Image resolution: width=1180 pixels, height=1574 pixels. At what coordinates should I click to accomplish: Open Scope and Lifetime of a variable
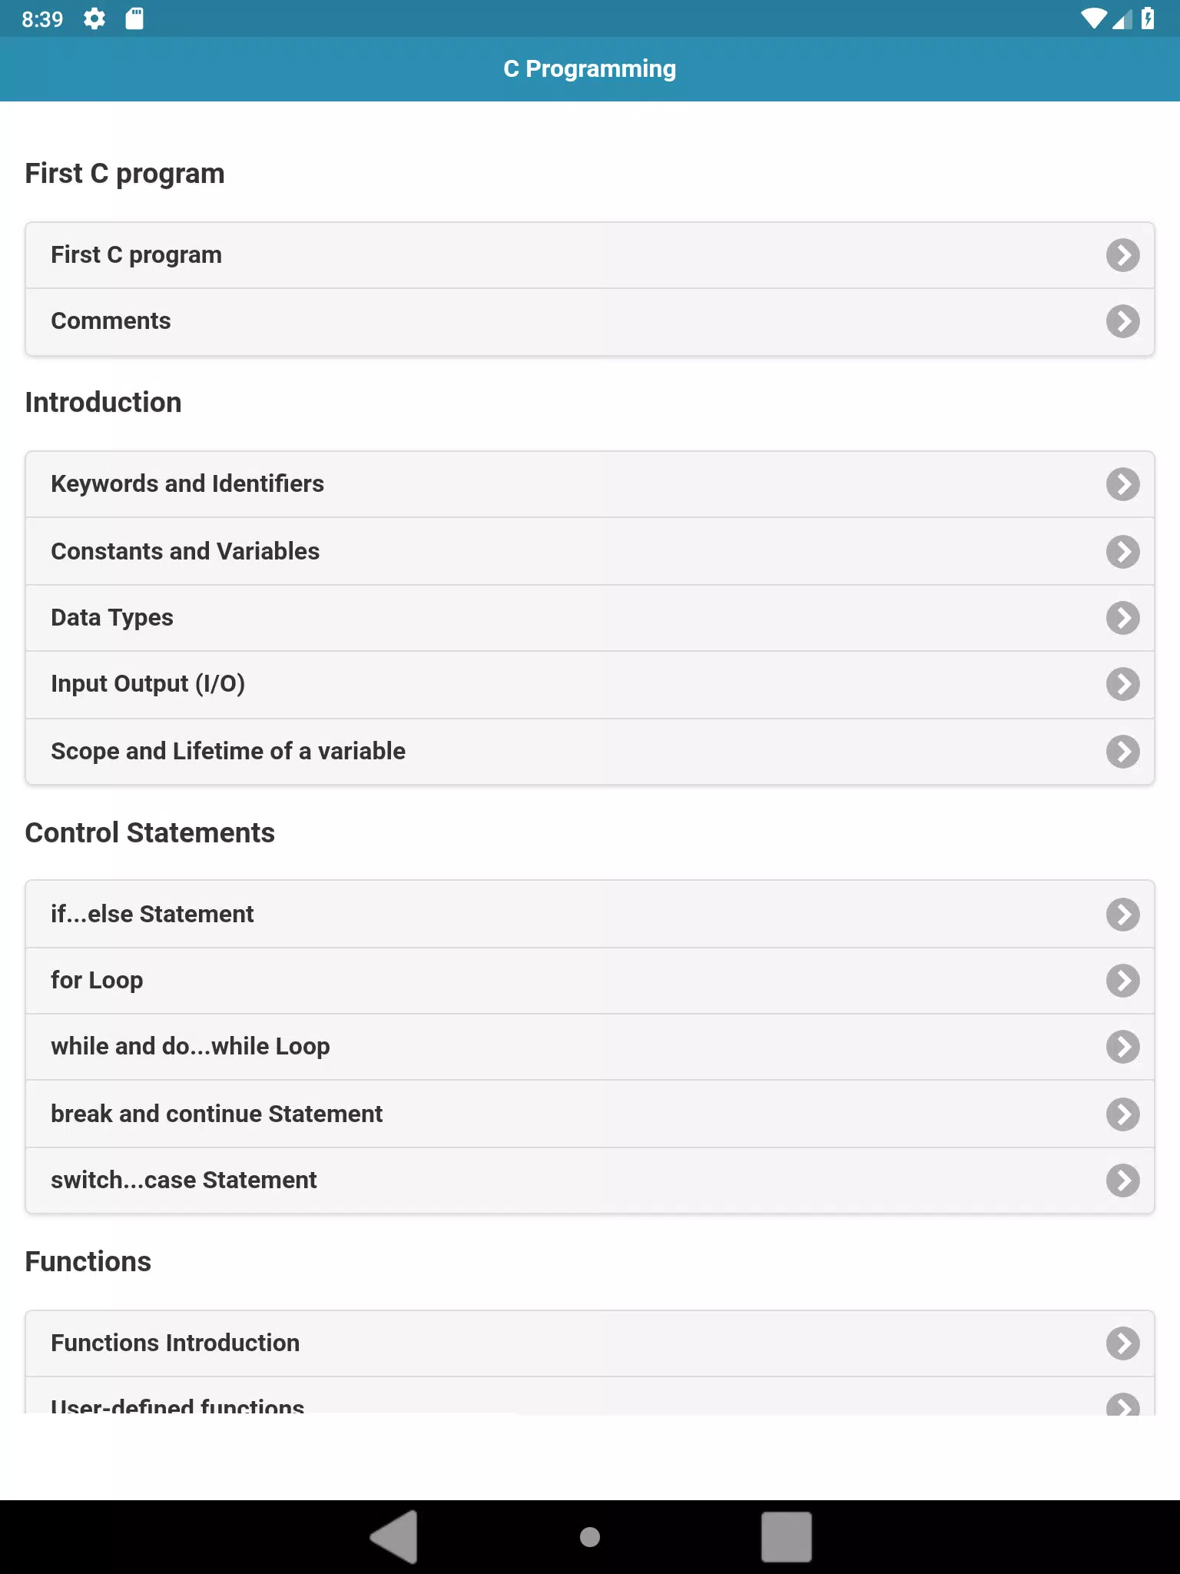[x=590, y=752]
